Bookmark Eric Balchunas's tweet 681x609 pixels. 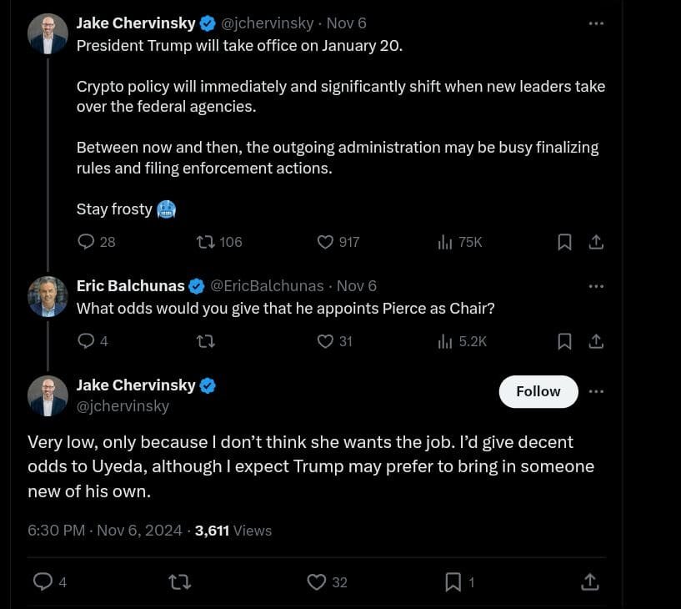pyautogui.click(x=564, y=340)
